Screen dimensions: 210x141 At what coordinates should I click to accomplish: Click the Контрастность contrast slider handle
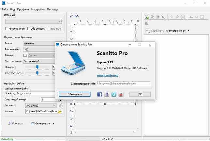(37, 73)
